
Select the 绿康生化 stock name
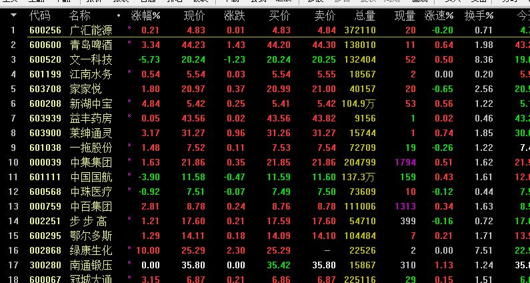[x=91, y=250]
